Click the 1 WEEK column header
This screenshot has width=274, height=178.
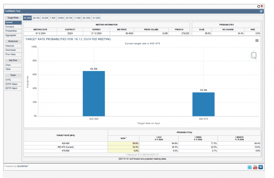tap(198, 138)
